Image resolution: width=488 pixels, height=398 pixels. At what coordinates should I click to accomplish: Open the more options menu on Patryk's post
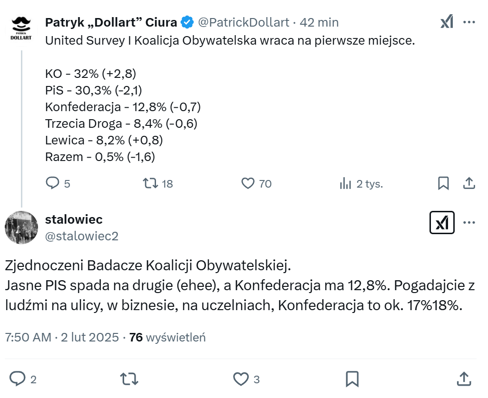pos(469,22)
